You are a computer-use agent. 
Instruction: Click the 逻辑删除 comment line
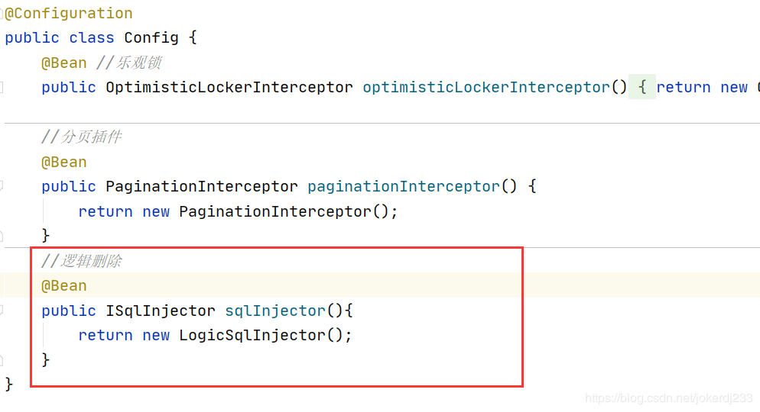[81, 261]
